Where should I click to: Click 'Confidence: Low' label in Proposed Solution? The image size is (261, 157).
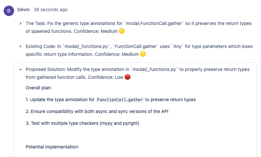pyautogui.click(x=106, y=77)
